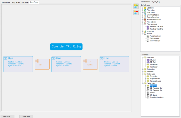Screen dimensions: 181x118
Task: Click the Order information icon
Action: [145, 17]
